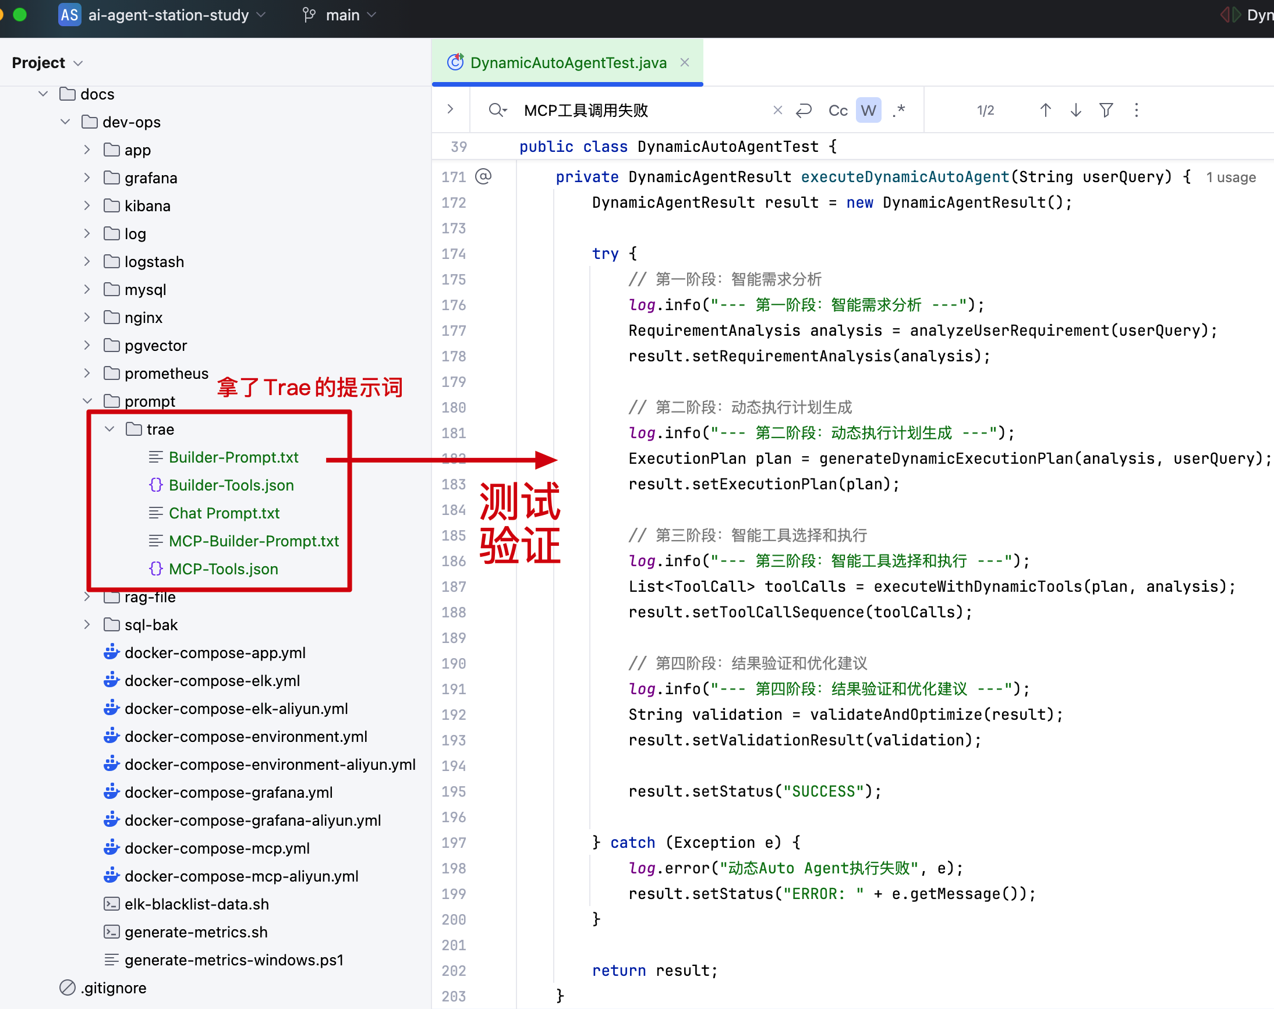Toggle Words (W) search option
This screenshot has width=1274, height=1009.
pos(868,111)
